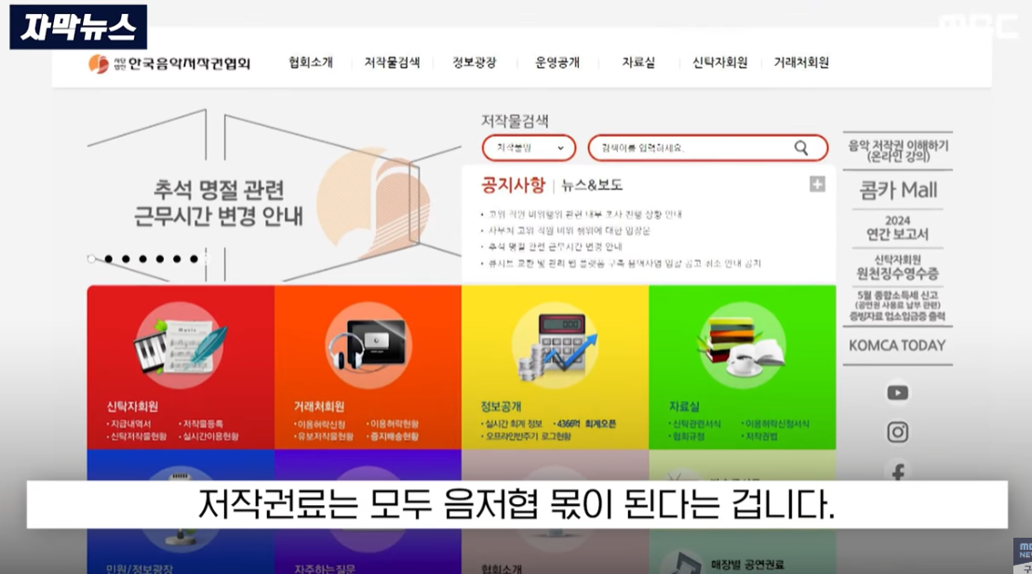Open the 추석 명절 근무시간 변경 notice
The height and width of the screenshot is (574, 1032).
556,247
